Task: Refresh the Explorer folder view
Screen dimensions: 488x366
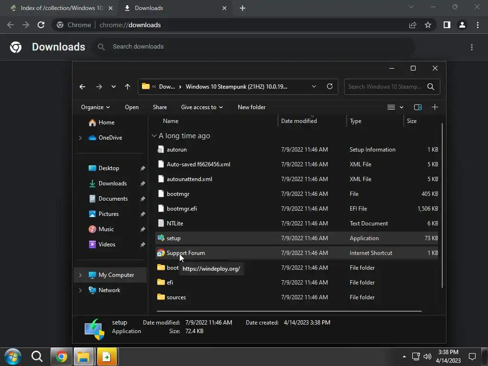Action: coord(330,87)
